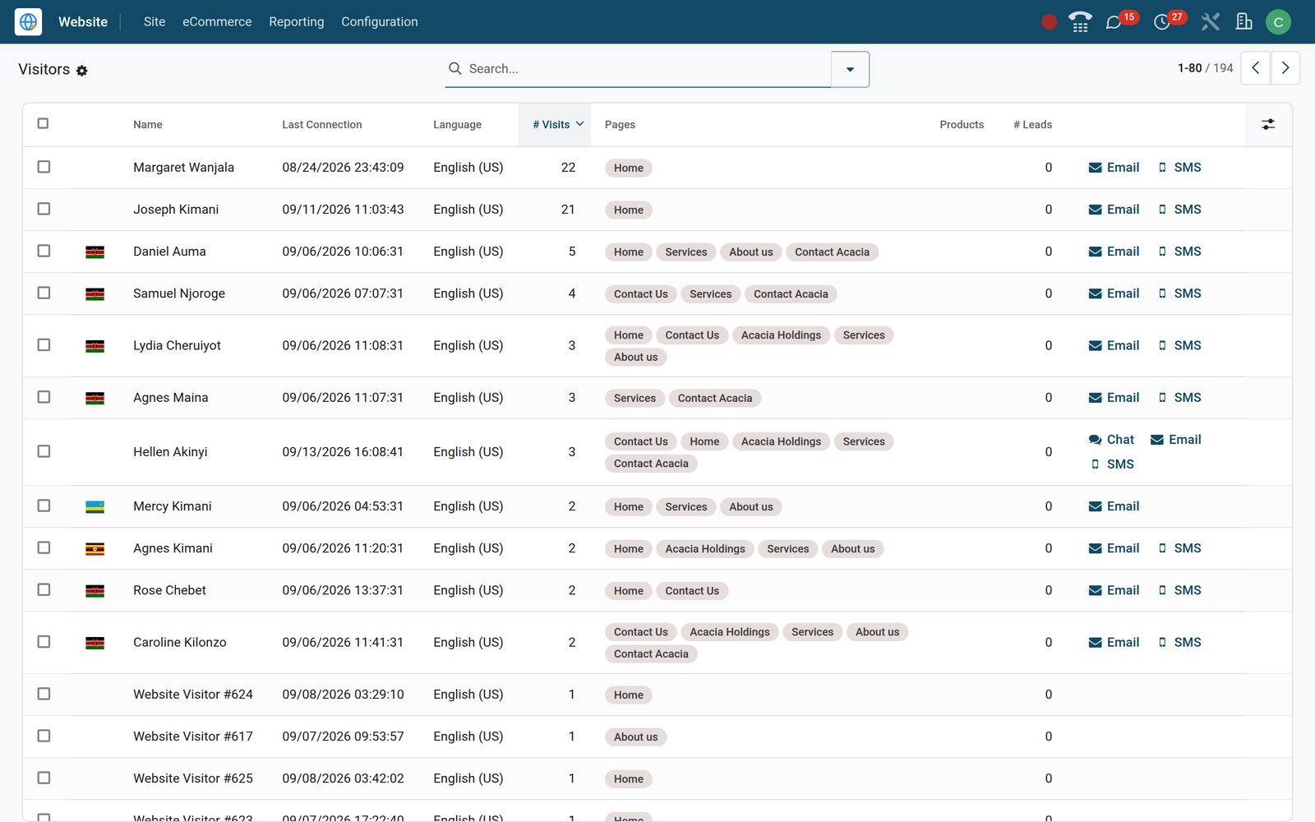
Task: Sort by Last Connection column
Action: 321,125
